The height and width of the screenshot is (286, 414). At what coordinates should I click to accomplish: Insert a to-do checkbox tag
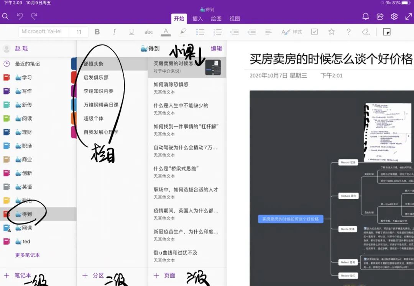point(315,32)
